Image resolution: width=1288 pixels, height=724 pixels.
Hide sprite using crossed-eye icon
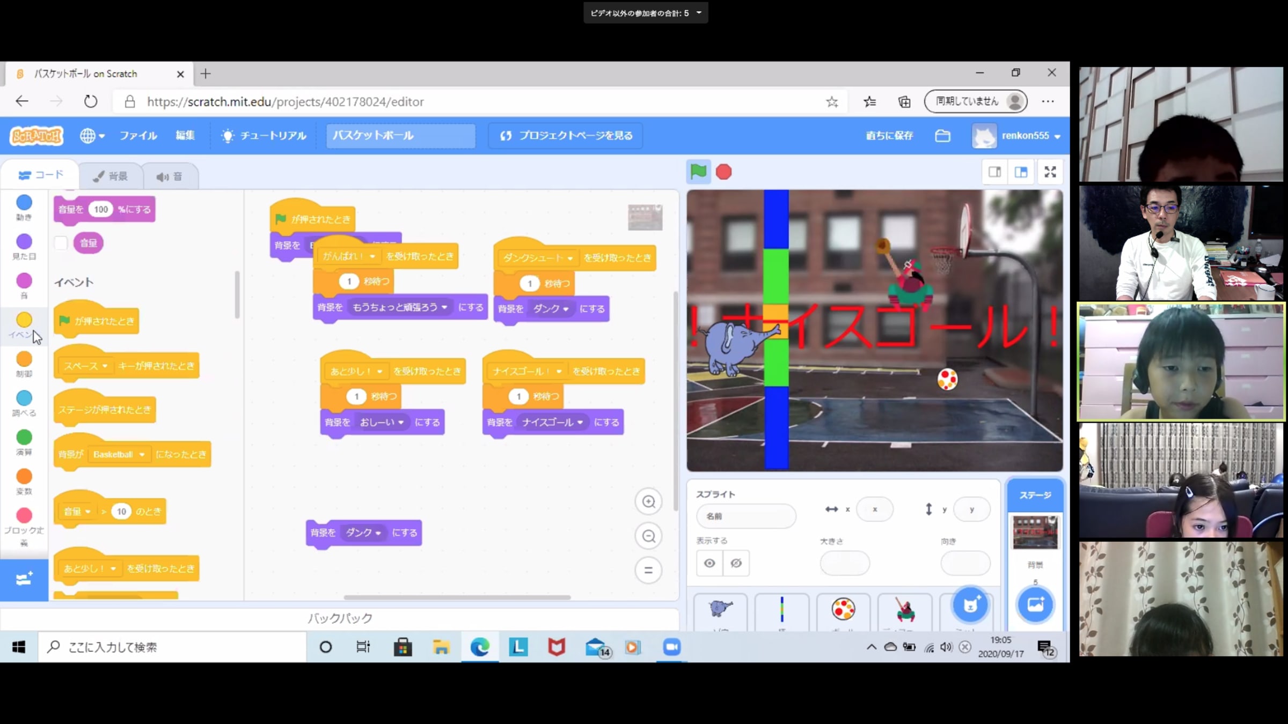(736, 563)
